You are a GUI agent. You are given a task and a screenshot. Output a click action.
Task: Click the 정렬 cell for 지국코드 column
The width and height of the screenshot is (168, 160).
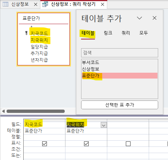[x=44, y=137]
